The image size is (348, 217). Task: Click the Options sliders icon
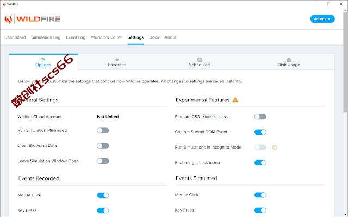click(43, 60)
